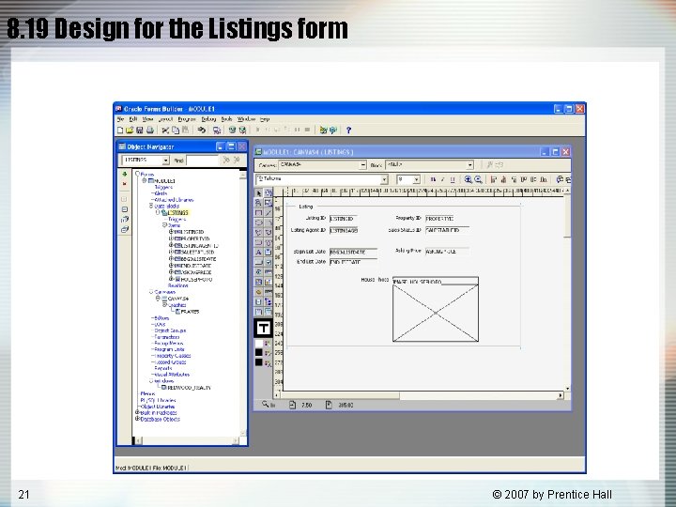
Task: Expand the Database Objects node
Action: pos(137,419)
